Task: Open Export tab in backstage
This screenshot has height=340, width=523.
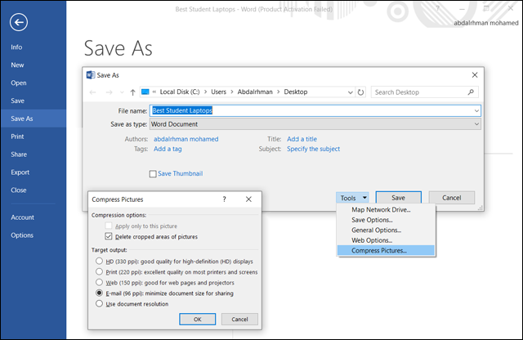Action: coord(34,172)
